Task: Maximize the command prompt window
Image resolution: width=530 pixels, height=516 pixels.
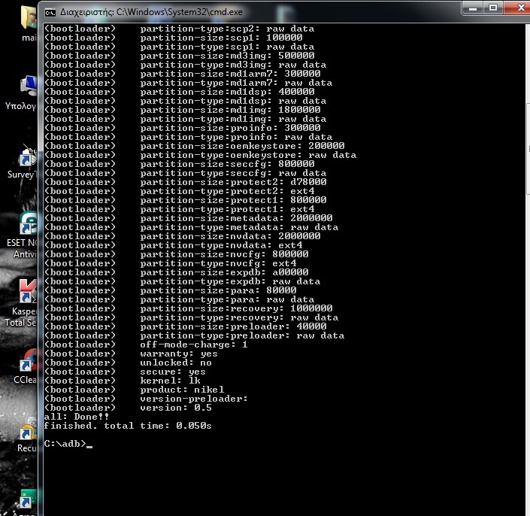Action: 493,8
